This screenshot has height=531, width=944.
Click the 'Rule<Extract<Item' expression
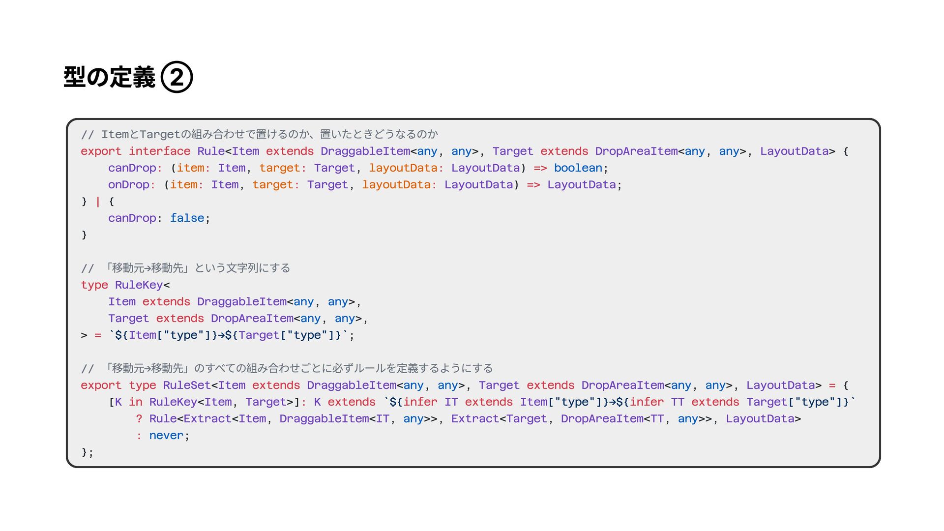pyautogui.click(x=207, y=419)
